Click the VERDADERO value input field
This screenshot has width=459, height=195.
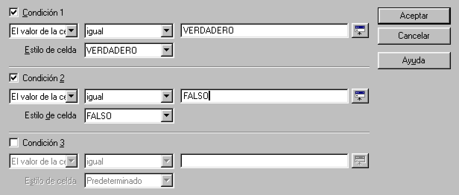click(265, 31)
